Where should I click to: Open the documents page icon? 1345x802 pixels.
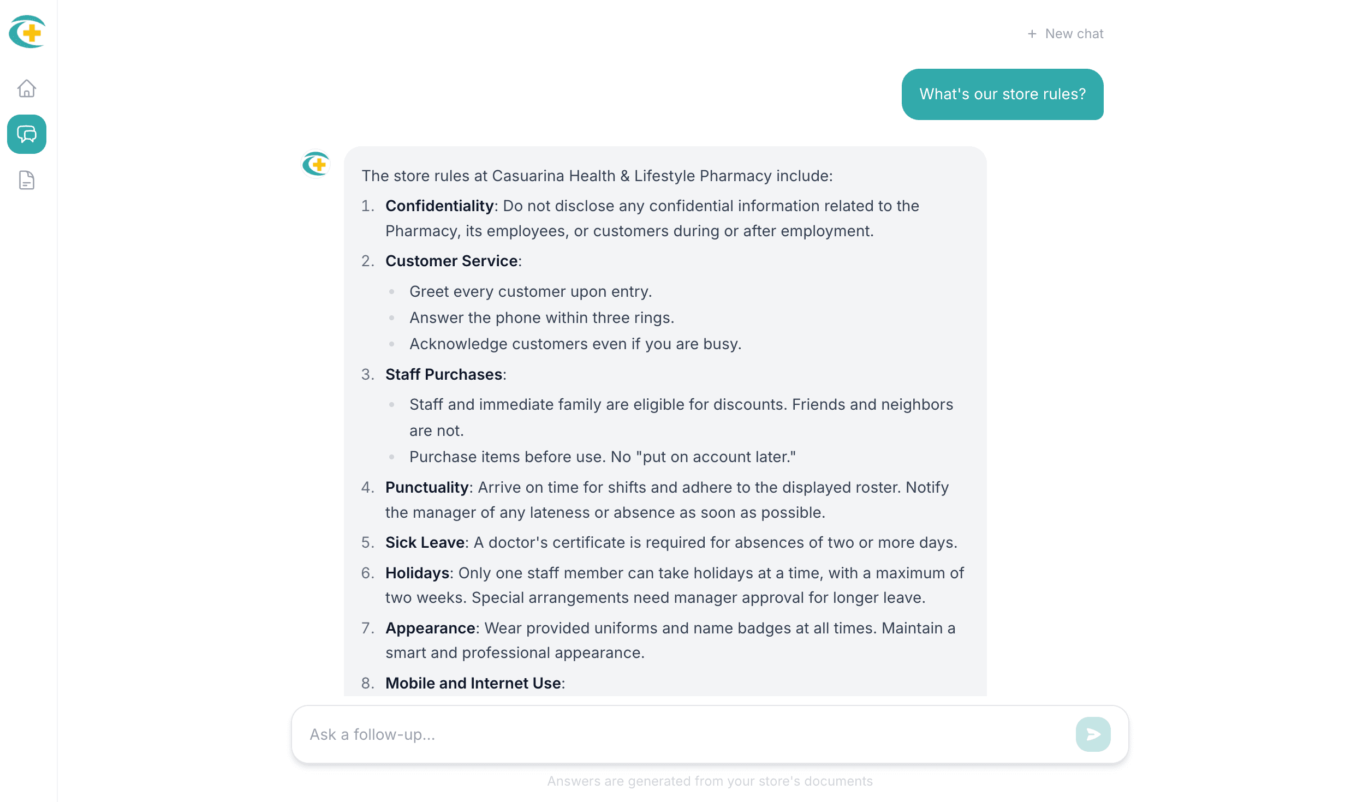pyautogui.click(x=27, y=180)
